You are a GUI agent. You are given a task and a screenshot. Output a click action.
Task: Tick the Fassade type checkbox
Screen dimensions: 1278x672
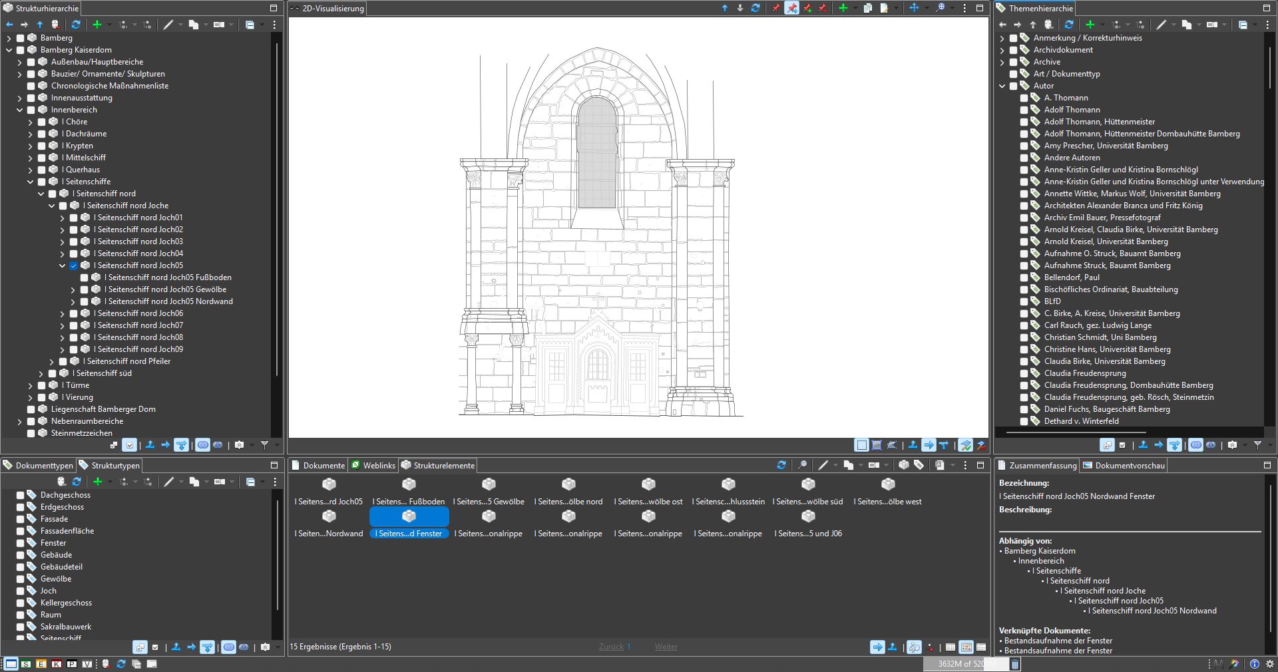click(21, 519)
